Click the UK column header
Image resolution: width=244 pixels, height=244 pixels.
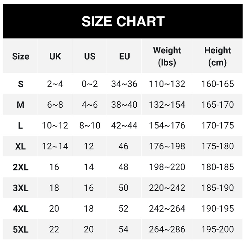(x=55, y=56)
